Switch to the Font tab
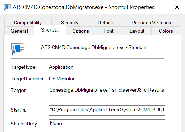 108,31
